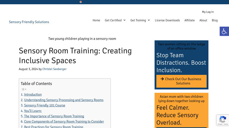Click 'Two women sitting on the ledge' image
Viewport: 229px width, 128px height.
point(181,46)
